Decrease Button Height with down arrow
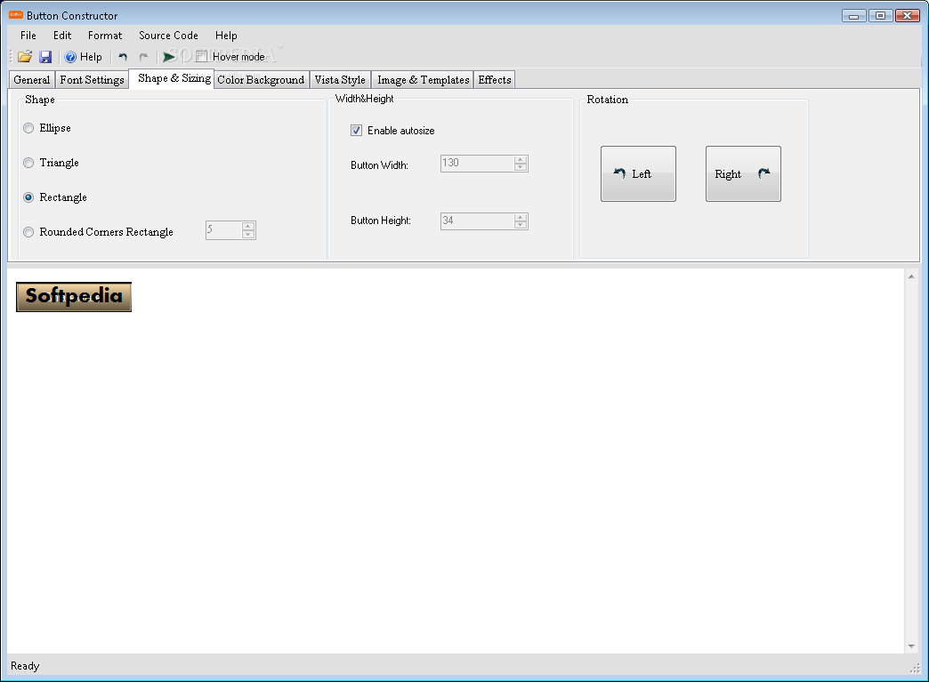The width and height of the screenshot is (929, 682). coord(521,226)
